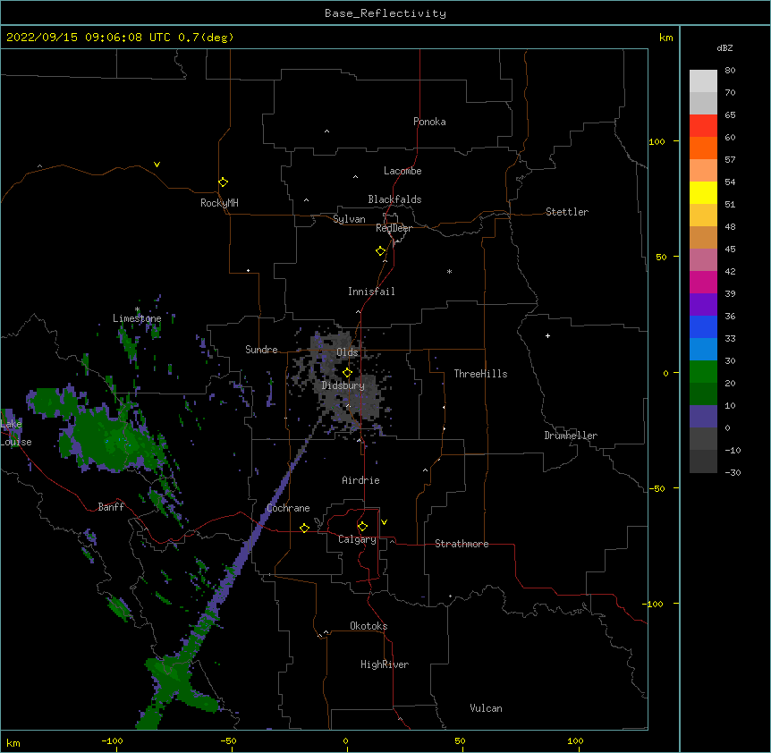The height and width of the screenshot is (753, 771).
Task: Pick the magenta 39–42 dBZ swatch
Action: coord(703,282)
